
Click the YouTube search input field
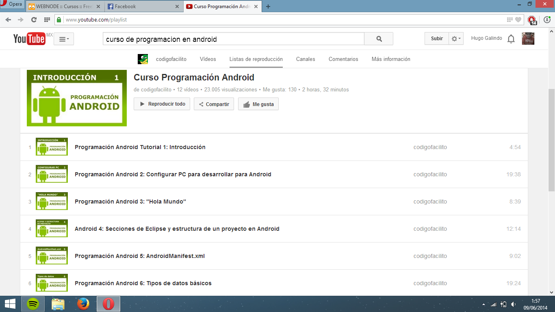click(233, 39)
